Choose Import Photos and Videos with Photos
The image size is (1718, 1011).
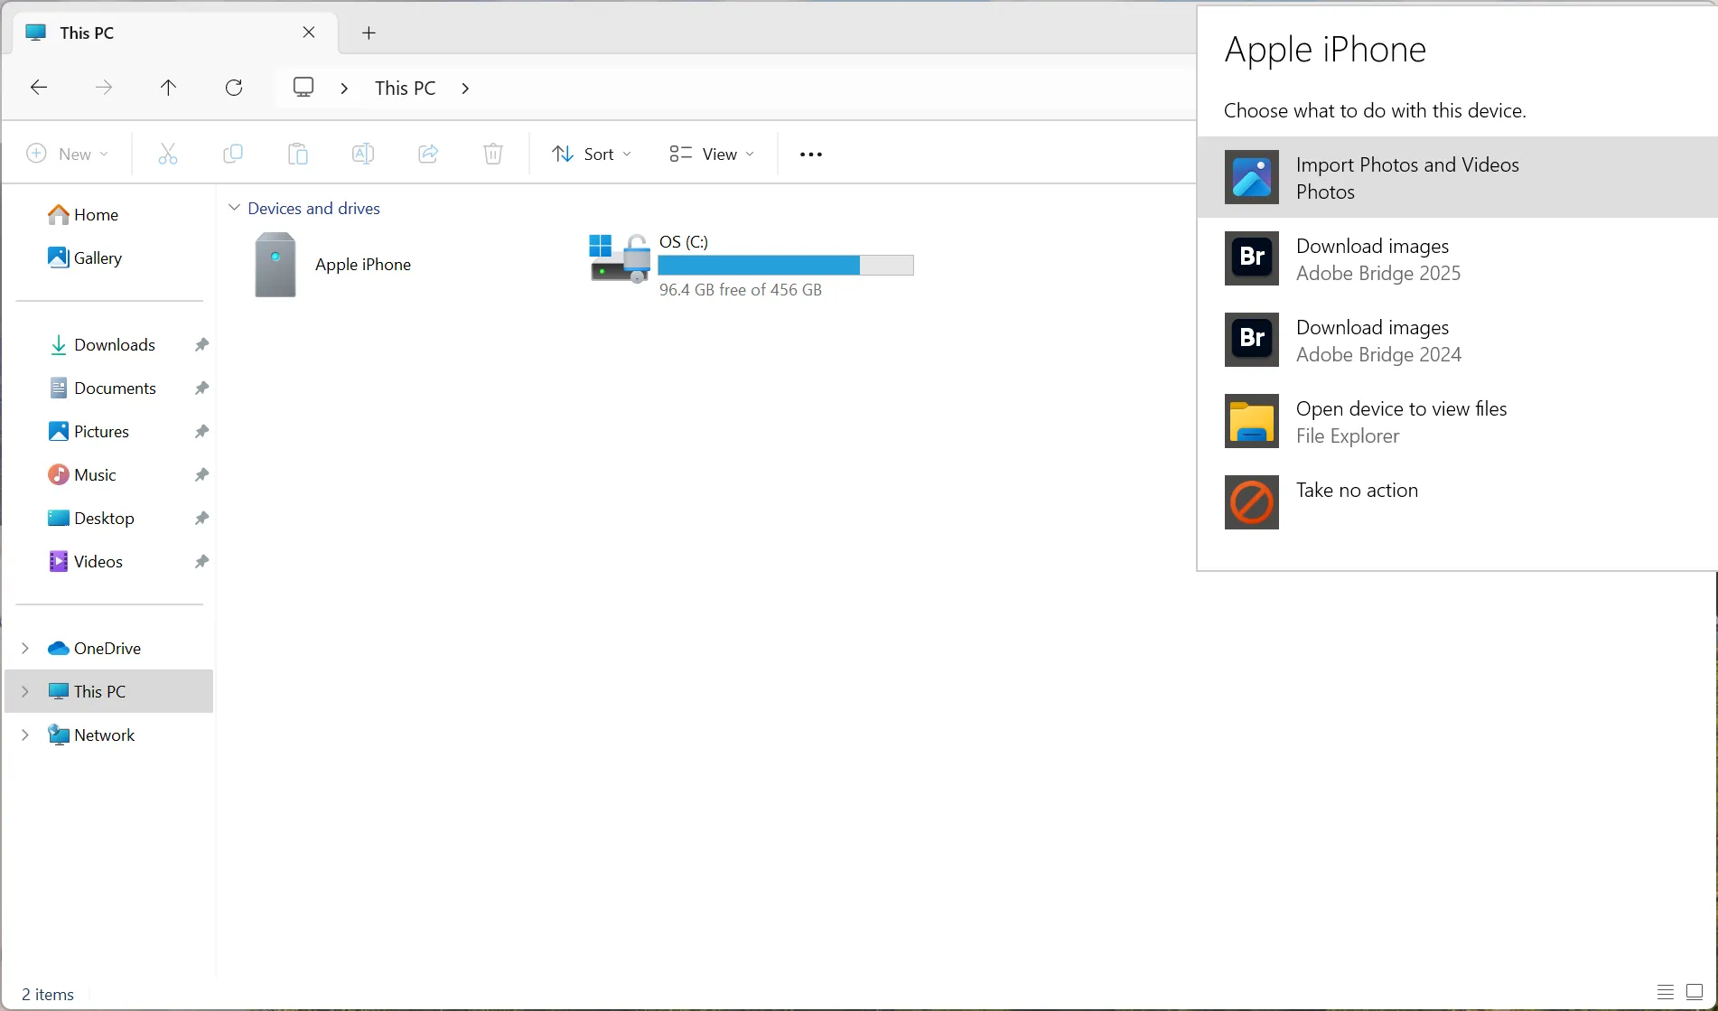(x=1407, y=177)
